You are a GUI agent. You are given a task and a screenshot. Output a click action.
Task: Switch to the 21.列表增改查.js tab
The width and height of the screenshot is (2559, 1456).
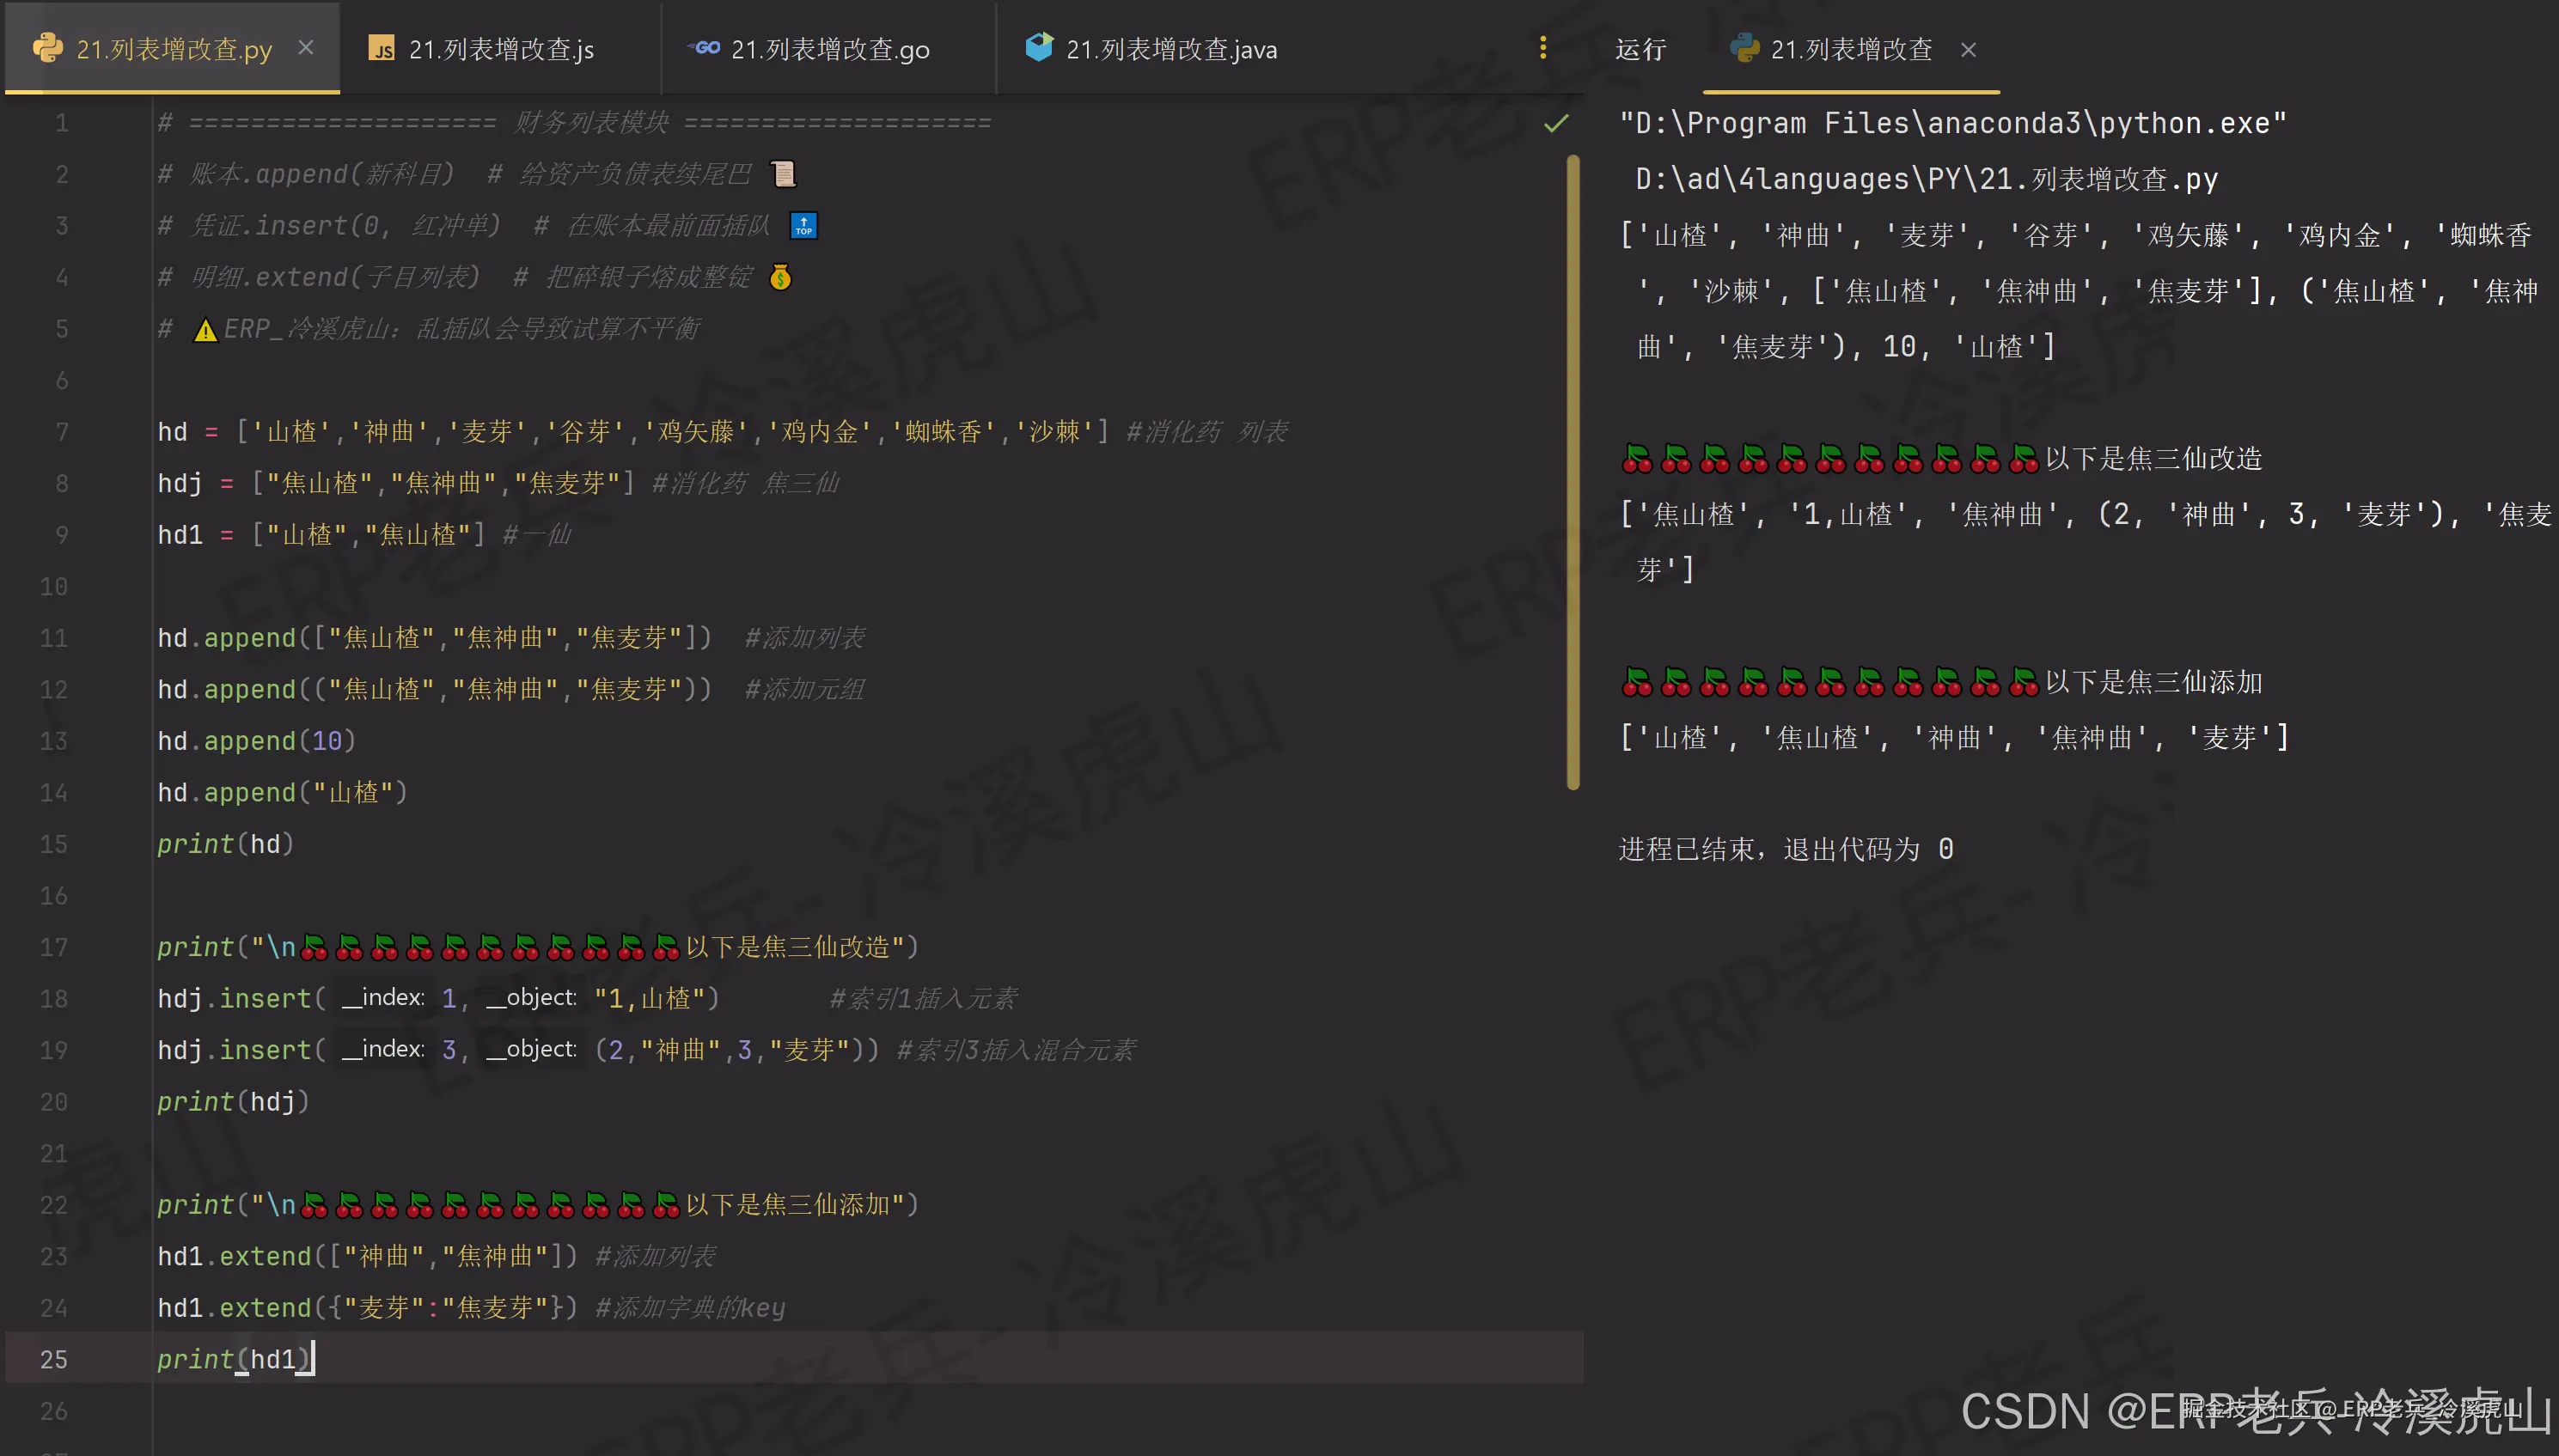[500, 49]
